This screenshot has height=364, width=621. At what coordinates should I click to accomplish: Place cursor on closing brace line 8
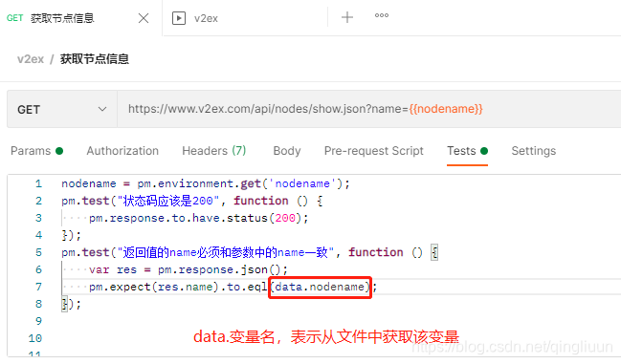click(72, 304)
